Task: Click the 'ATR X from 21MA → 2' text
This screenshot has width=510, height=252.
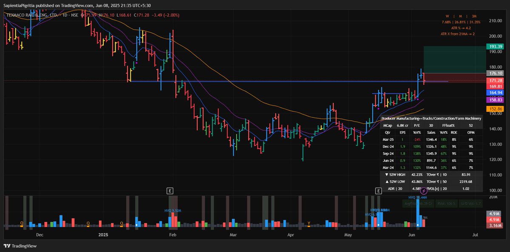Action: [457, 34]
